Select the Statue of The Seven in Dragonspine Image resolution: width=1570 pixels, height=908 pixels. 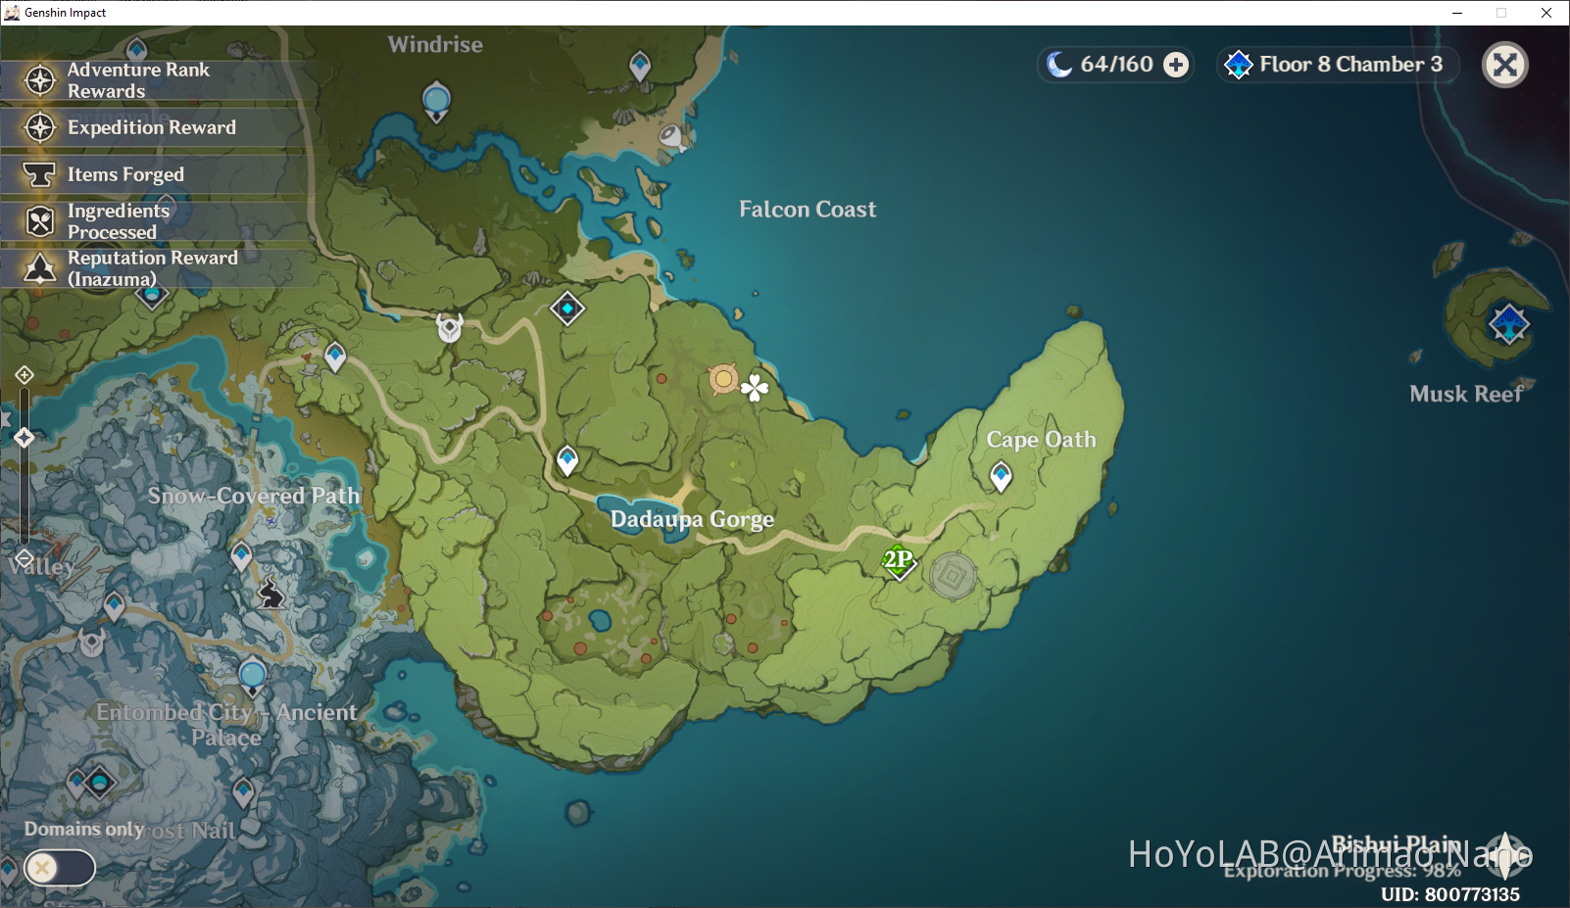pyautogui.click(x=253, y=678)
